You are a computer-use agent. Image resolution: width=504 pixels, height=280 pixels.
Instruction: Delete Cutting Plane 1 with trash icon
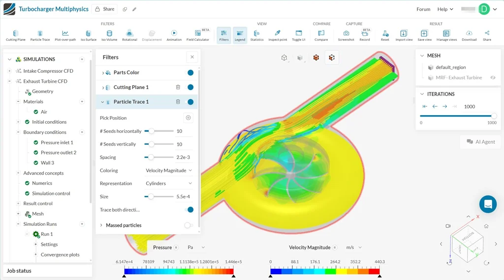click(x=178, y=87)
